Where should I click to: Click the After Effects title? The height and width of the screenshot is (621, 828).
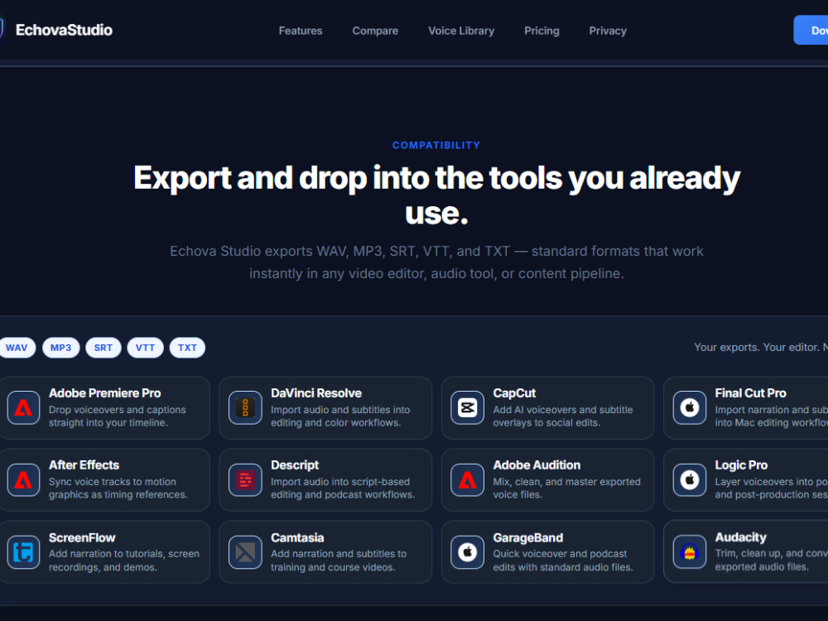[x=84, y=465]
